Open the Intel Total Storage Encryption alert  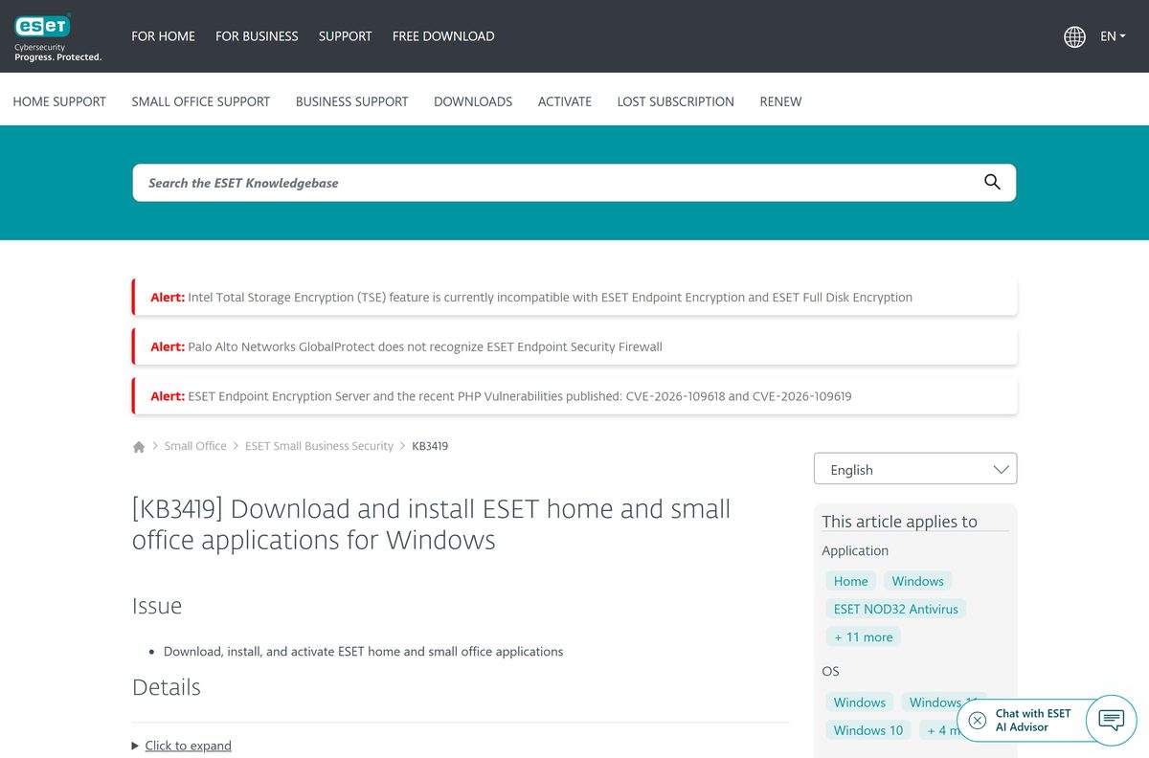pos(574,298)
